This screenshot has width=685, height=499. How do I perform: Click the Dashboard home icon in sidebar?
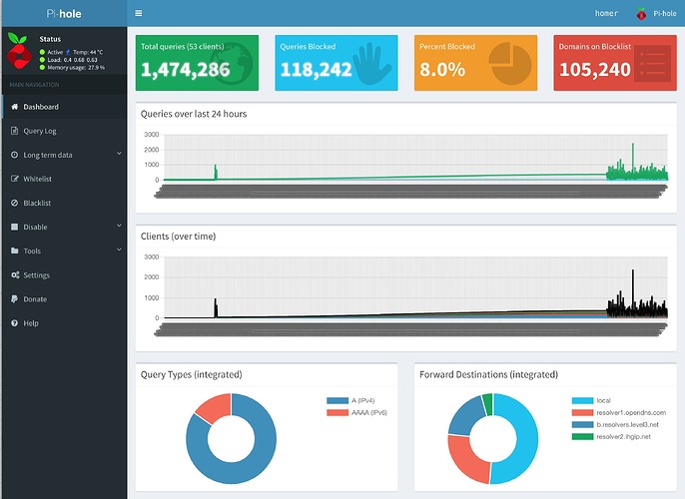(14, 107)
